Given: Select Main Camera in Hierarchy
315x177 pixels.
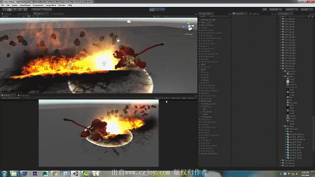Looking at the screenshot, I should 207,25.
